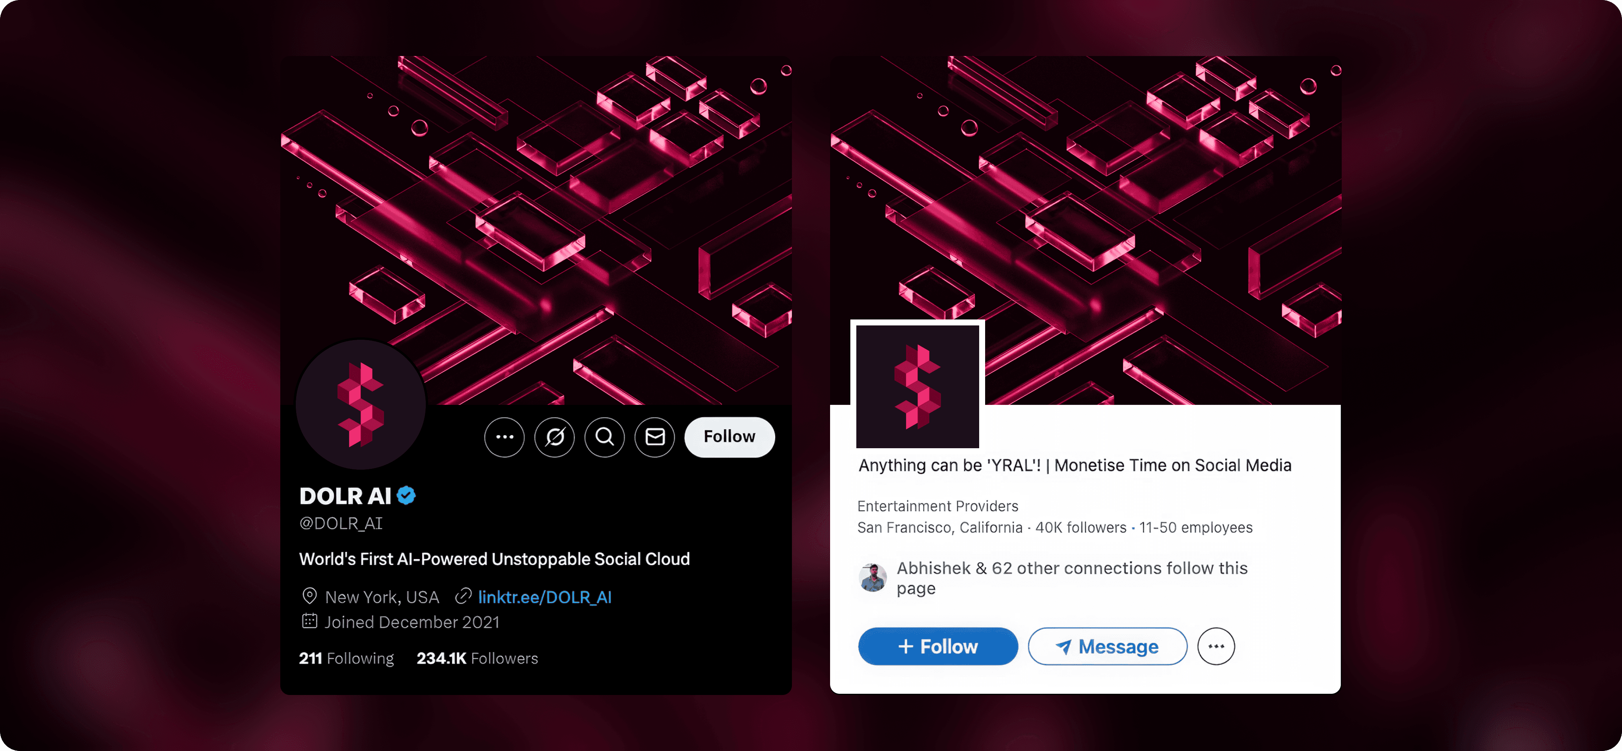This screenshot has width=1622, height=751.
Task: Click the round DOLR AI profile avatar
Action: point(361,405)
